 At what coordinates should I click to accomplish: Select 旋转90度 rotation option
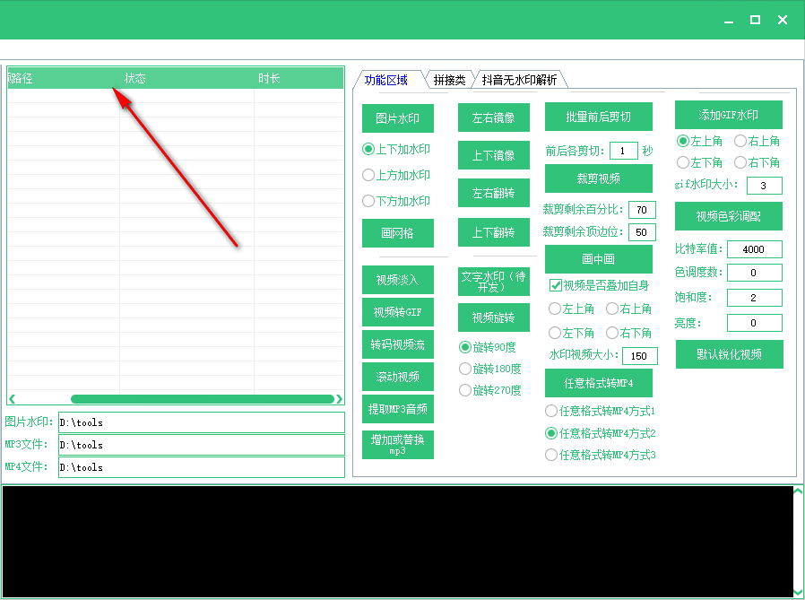(487, 347)
